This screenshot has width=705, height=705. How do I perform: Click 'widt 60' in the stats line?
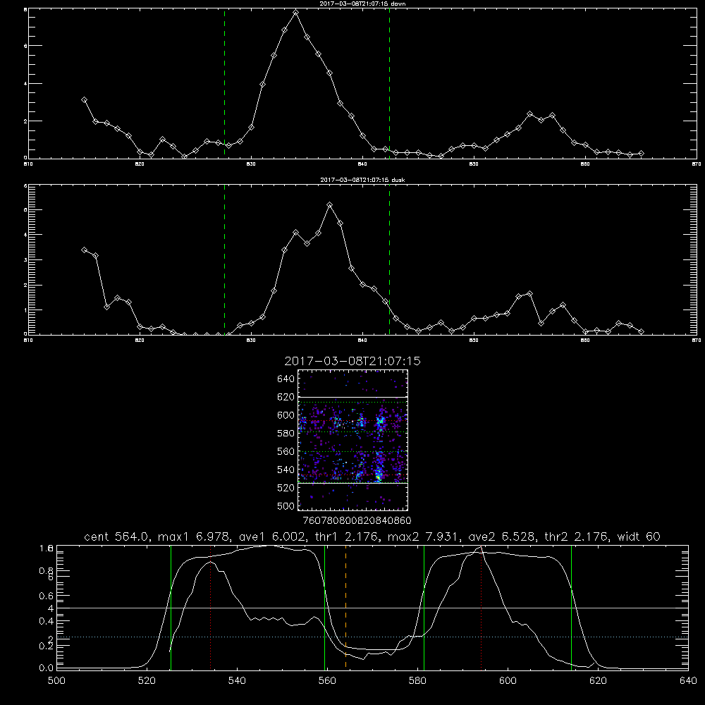point(639,537)
